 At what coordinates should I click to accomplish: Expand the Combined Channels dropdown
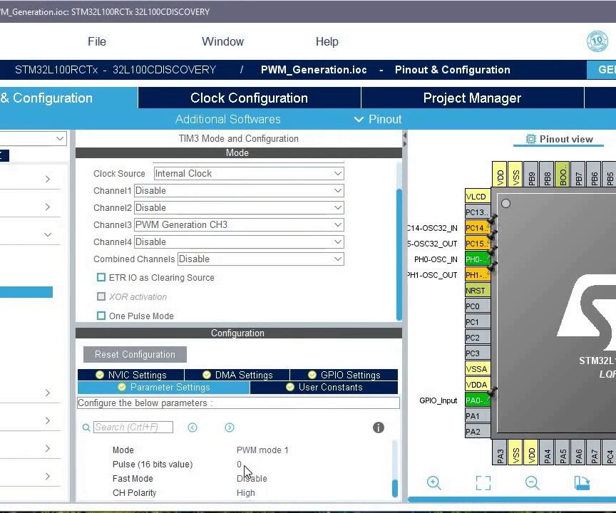[261, 259]
